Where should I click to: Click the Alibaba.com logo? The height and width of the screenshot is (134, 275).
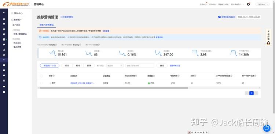point(16,4)
